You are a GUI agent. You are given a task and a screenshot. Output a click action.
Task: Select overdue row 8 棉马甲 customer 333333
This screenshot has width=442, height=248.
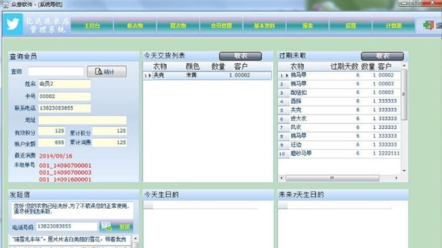339,136
